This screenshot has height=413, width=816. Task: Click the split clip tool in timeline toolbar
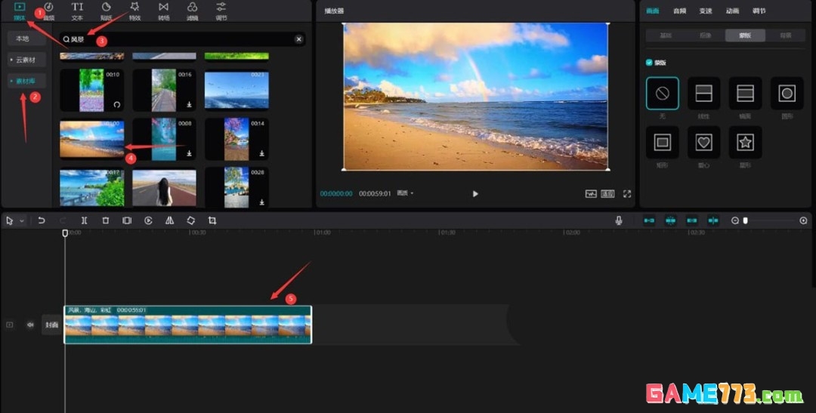[x=84, y=220]
